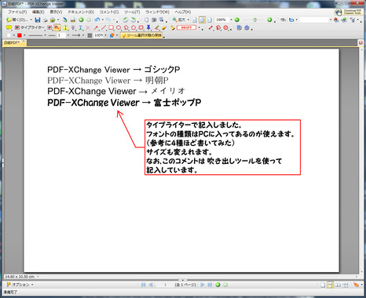Toggle actual size page view

(195, 20)
